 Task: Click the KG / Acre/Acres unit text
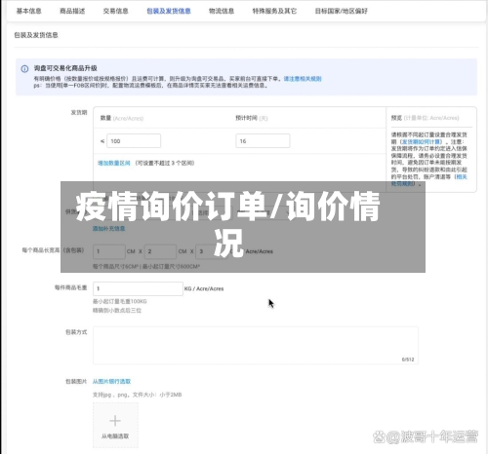pyautogui.click(x=204, y=288)
